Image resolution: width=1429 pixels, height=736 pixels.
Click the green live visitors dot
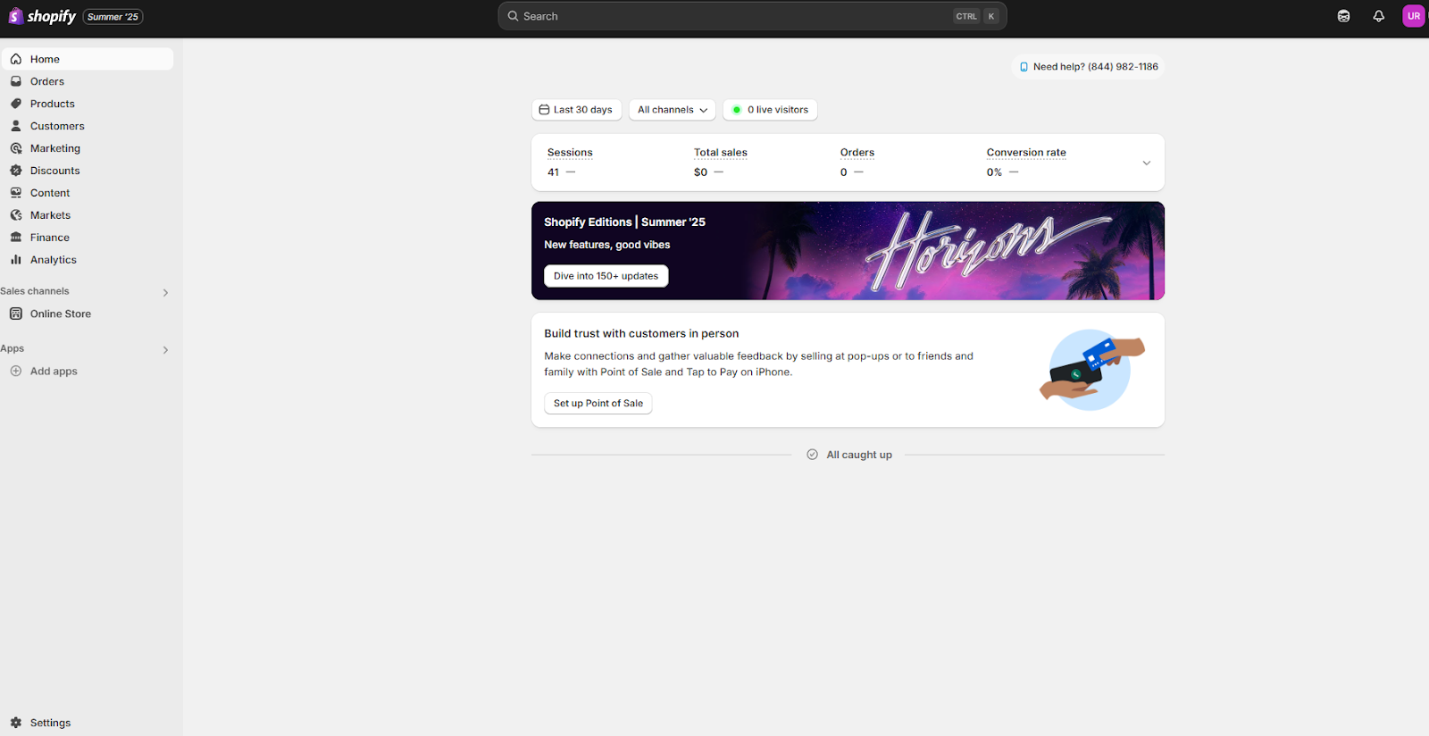pos(737,110)
